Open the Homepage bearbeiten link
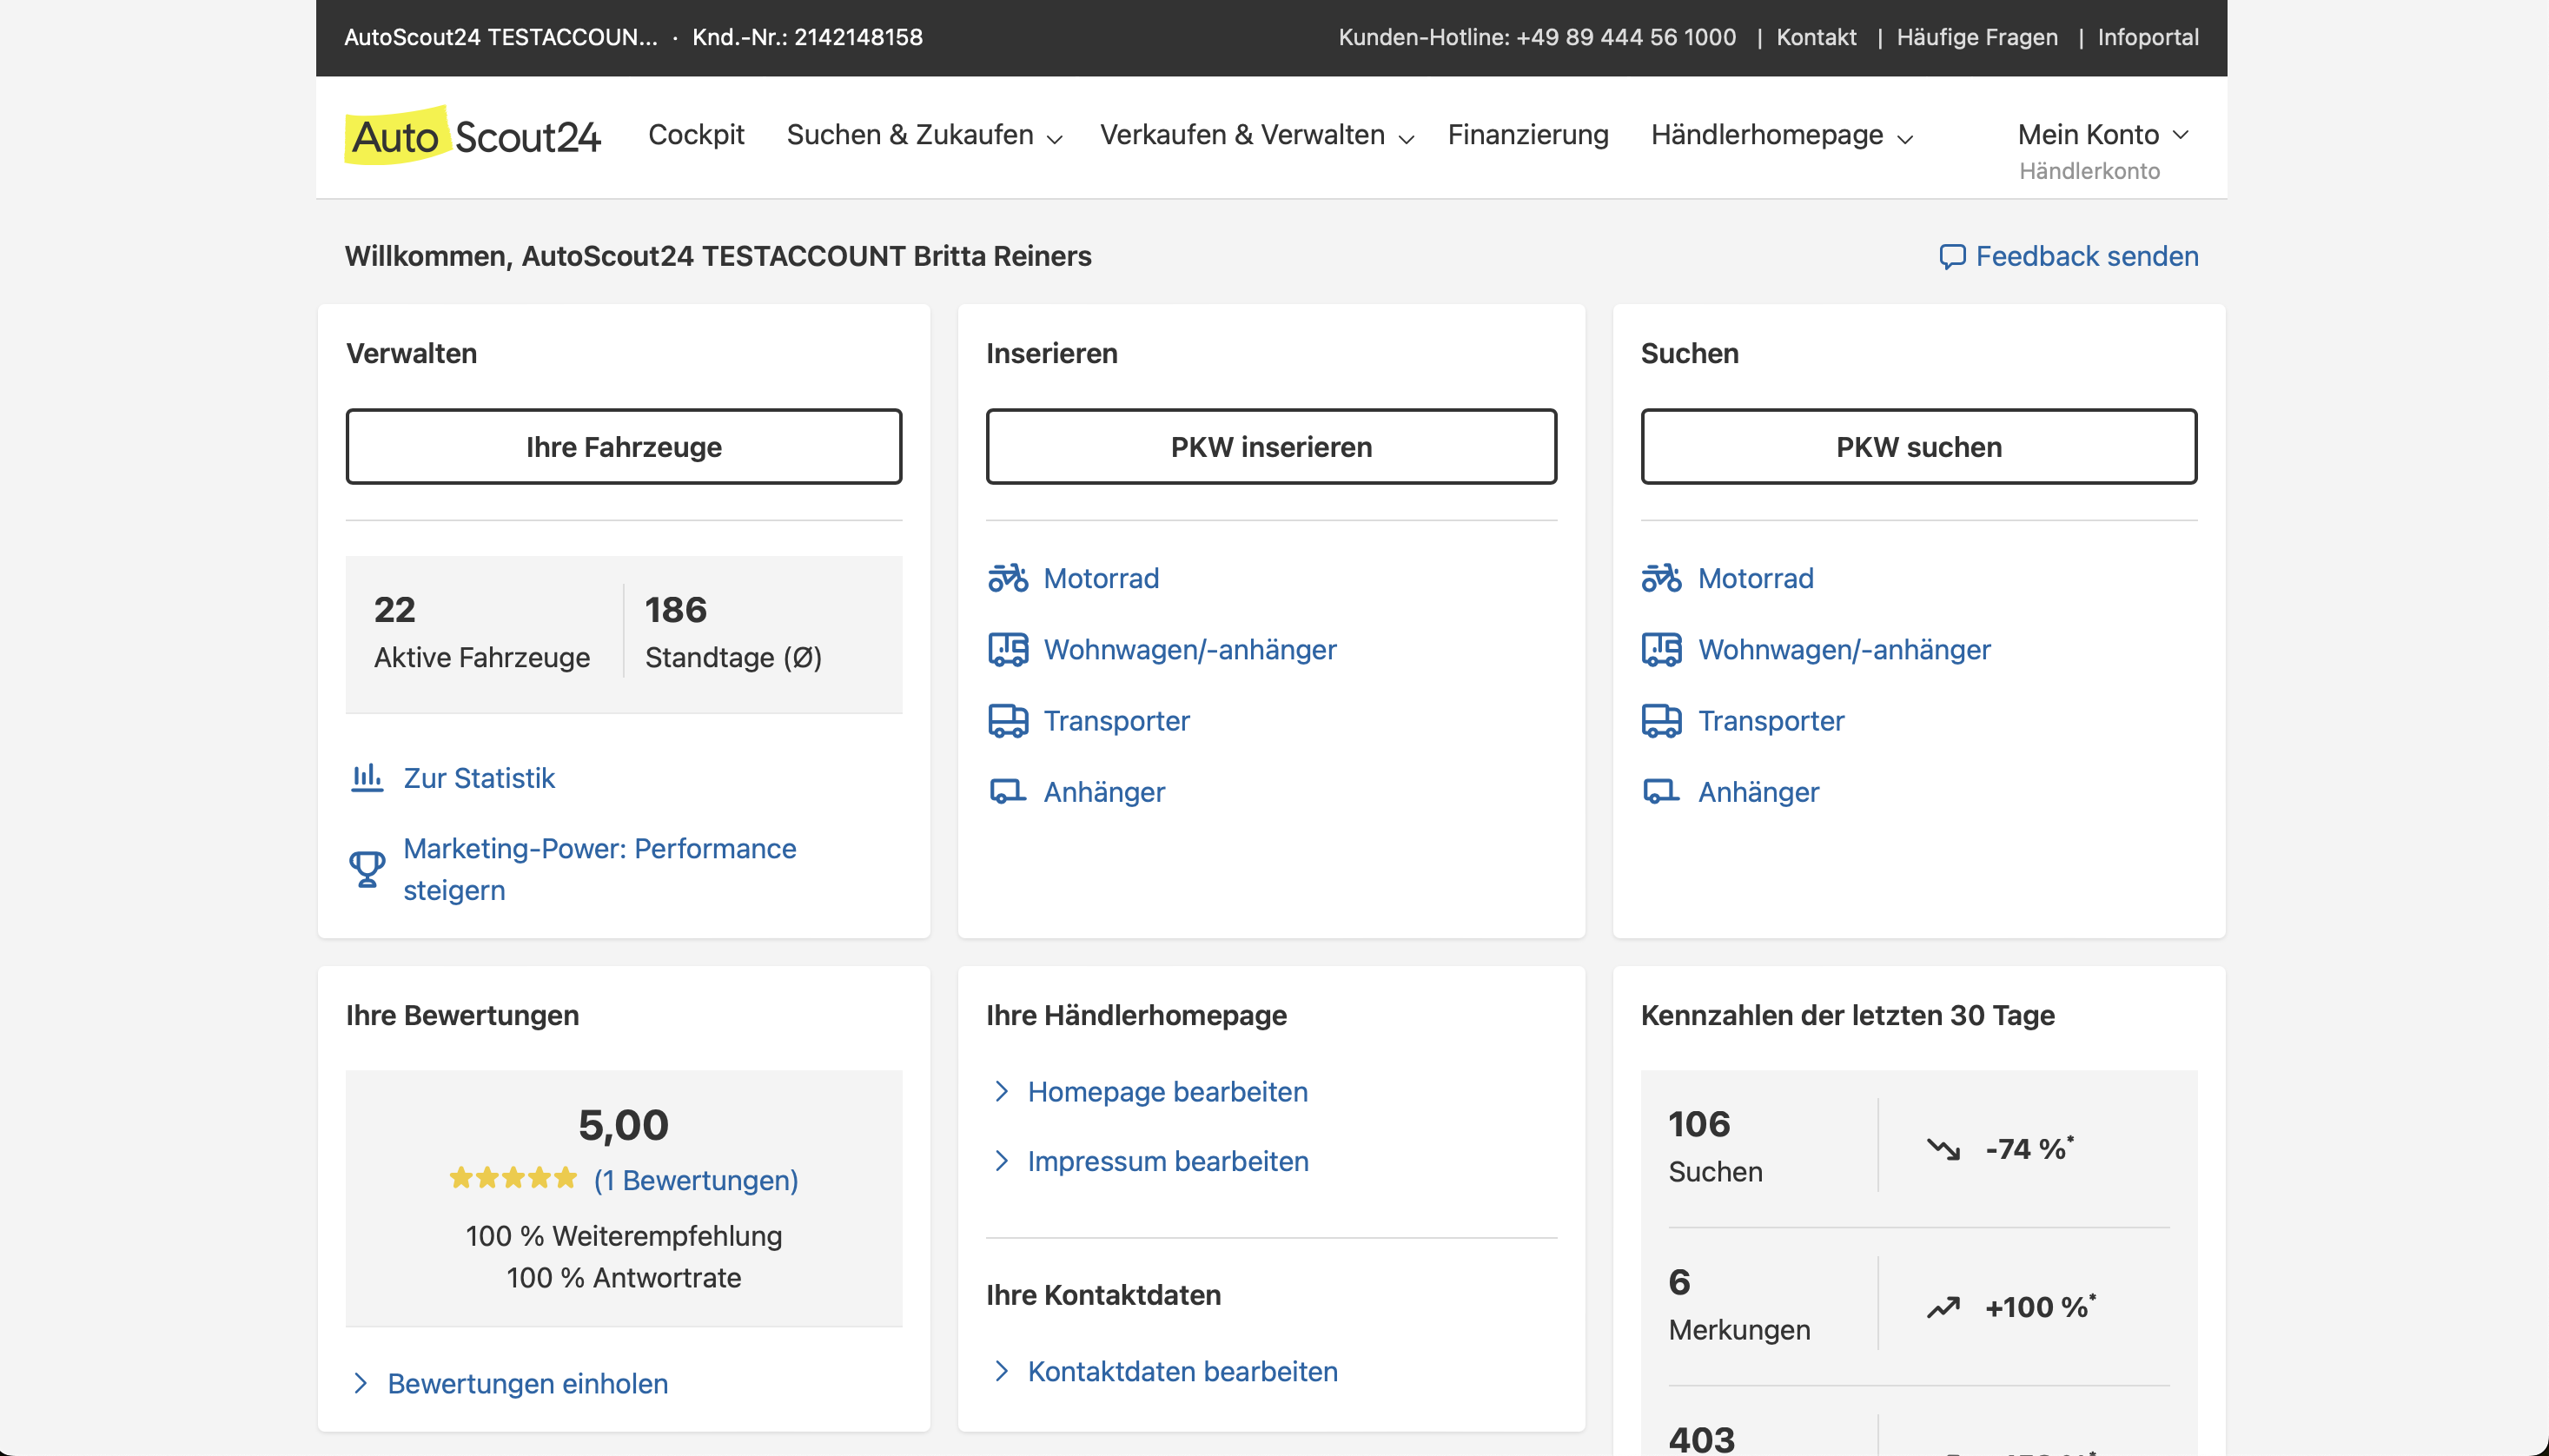The image size is (2549, 1456). click(x=1167, y=1091)
